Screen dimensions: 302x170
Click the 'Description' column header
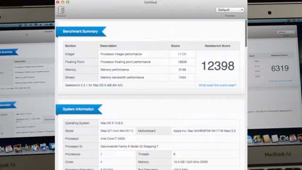pyautogui.click(x=109, y=46)
